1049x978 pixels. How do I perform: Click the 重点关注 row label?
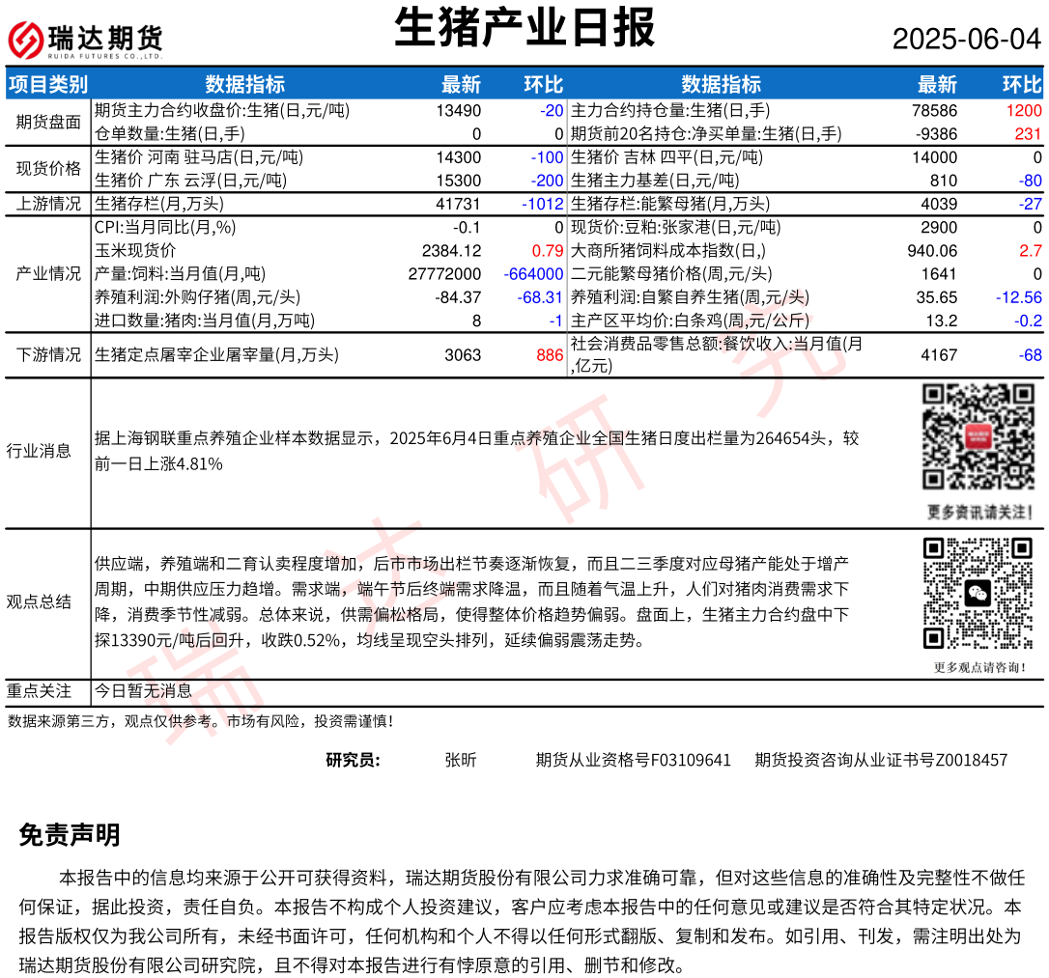click(39, 691)
